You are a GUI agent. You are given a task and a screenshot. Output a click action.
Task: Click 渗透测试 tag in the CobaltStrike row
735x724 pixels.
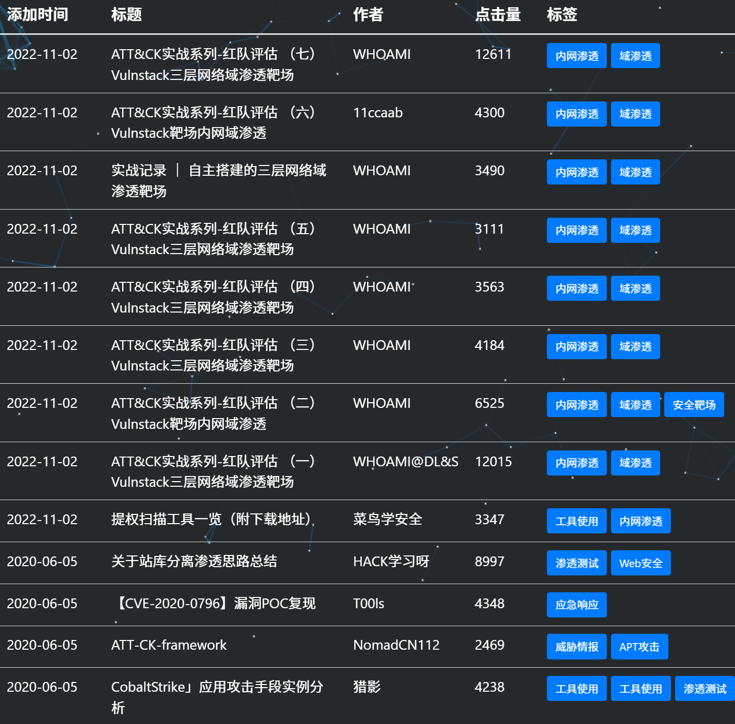[x=705, y=689]
